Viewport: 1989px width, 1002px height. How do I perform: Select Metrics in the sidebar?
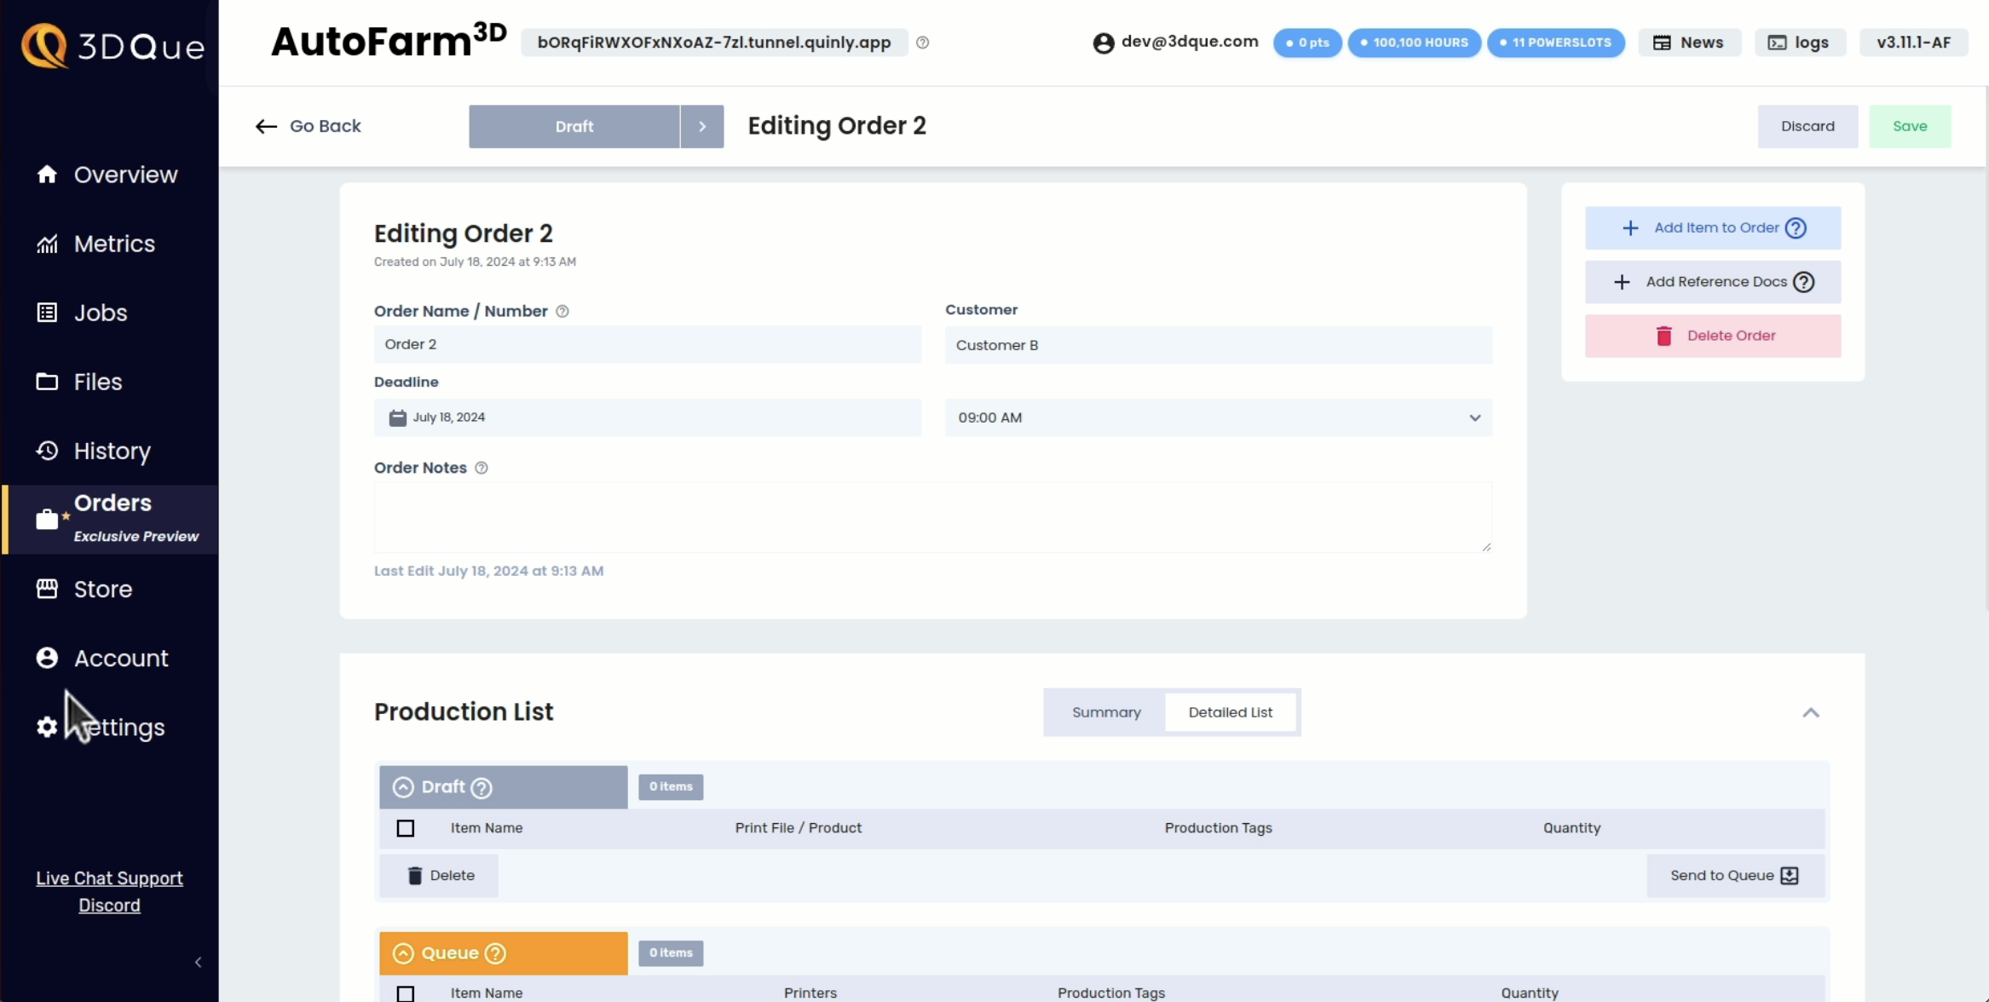click(x=114, y=244)
